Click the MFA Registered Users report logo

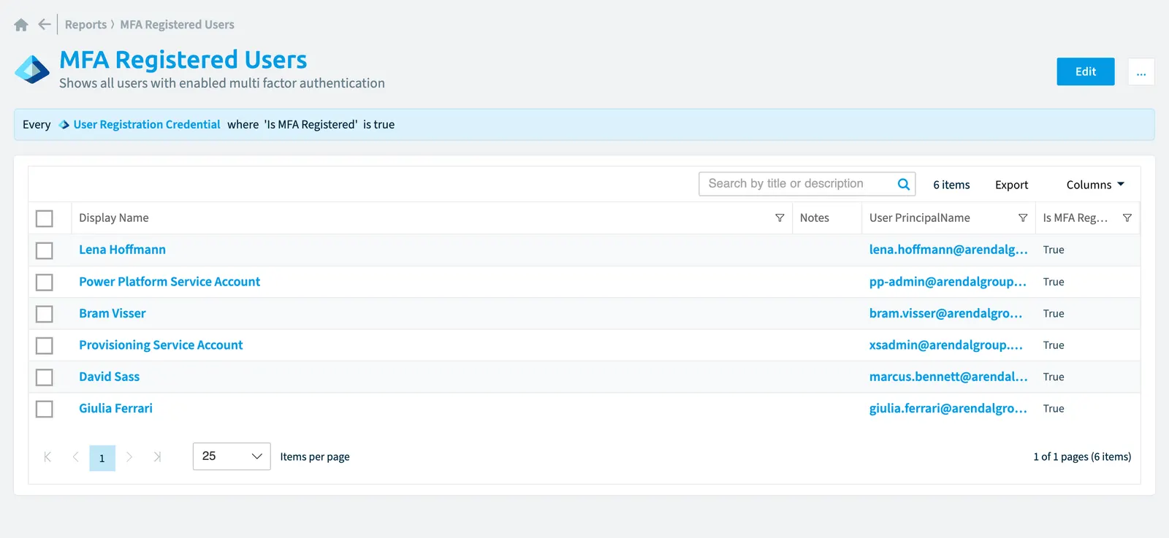tap(32, 69)
